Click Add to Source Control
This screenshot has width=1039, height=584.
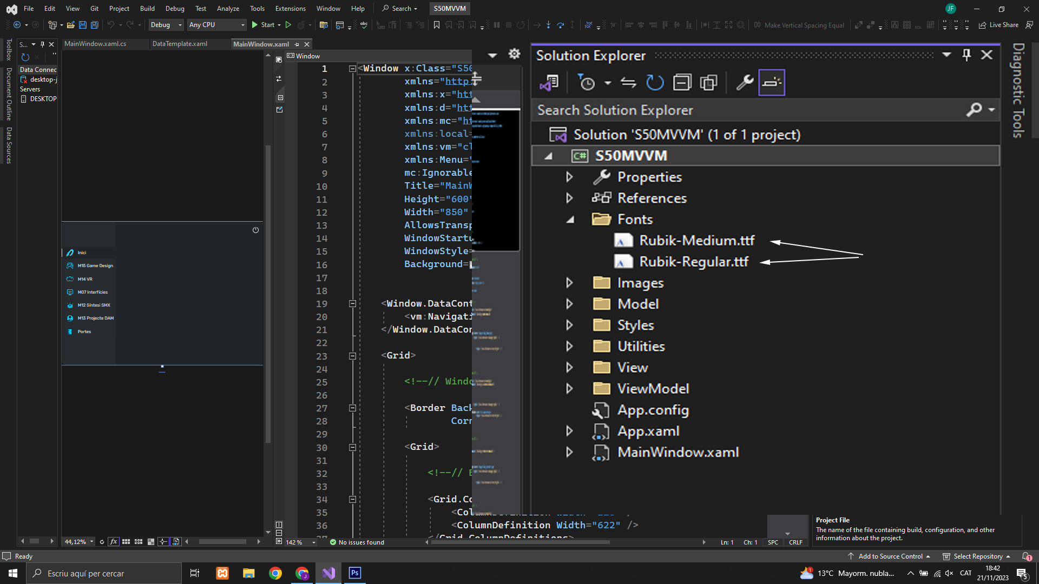(890, 556)
